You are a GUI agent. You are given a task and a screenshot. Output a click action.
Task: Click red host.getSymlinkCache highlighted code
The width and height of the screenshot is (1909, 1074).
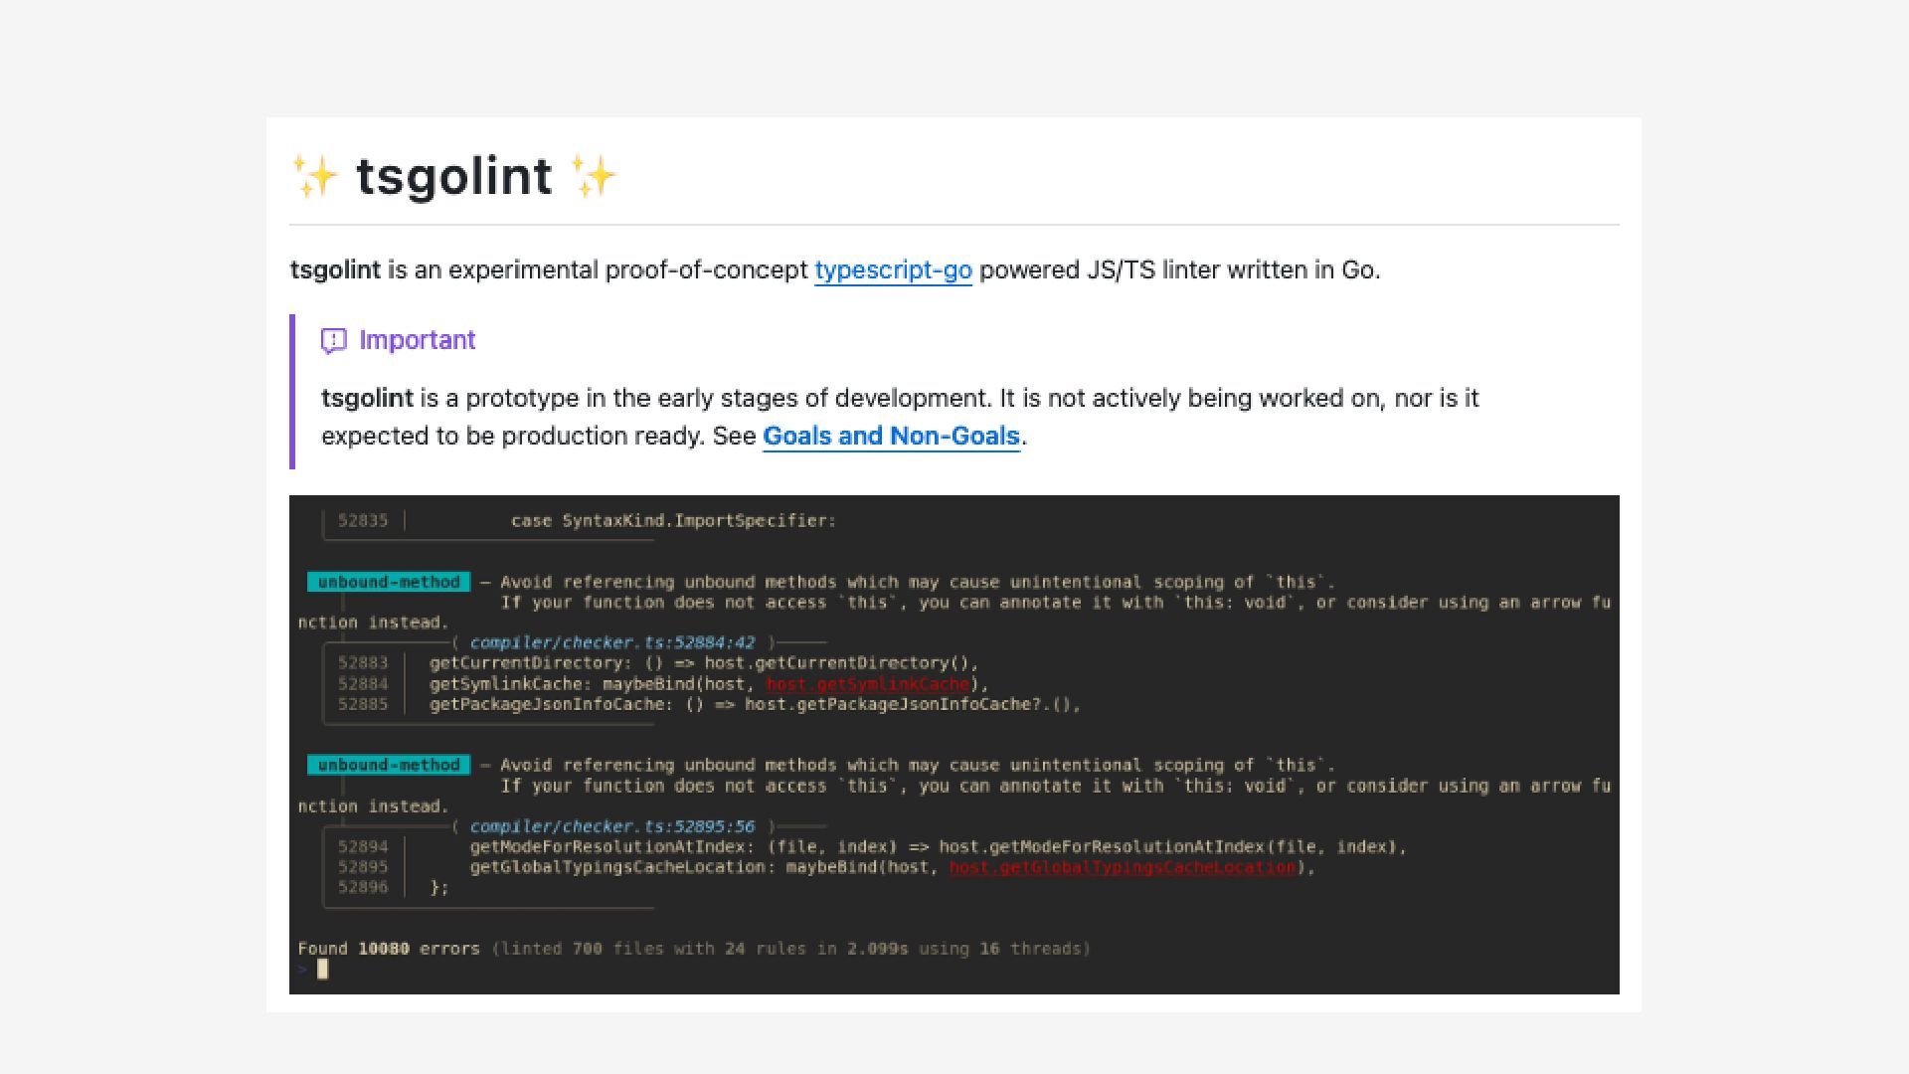pyautogui.click(x=867, y=684)
